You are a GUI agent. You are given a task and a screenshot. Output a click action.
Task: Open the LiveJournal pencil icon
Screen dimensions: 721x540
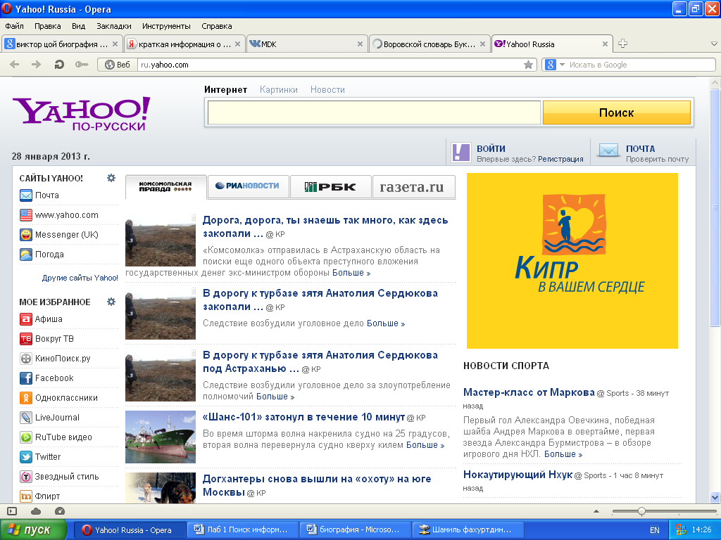point(26,418)
